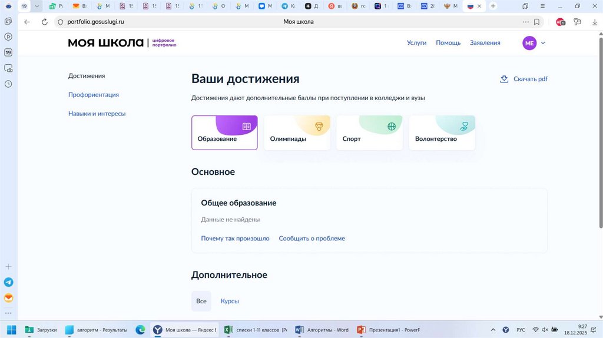This screenshot has width=603, height=338.
Task: Switch the РУС input language
Action: [521, 330]
